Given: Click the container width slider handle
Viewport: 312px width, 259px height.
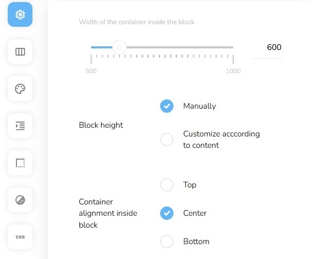Looking at the screenshot, I should point(119,47).
